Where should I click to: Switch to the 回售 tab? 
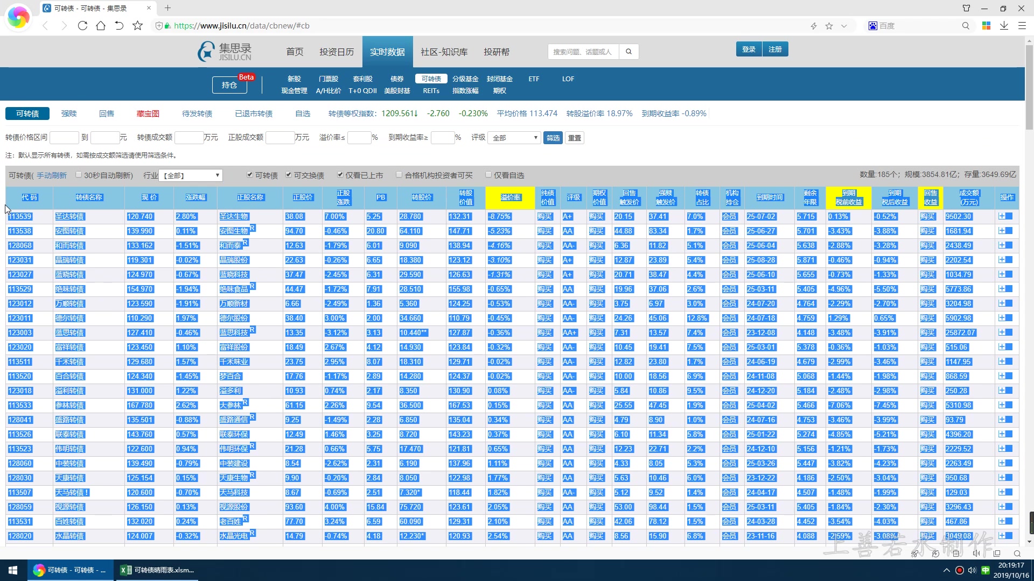point(107,114)
